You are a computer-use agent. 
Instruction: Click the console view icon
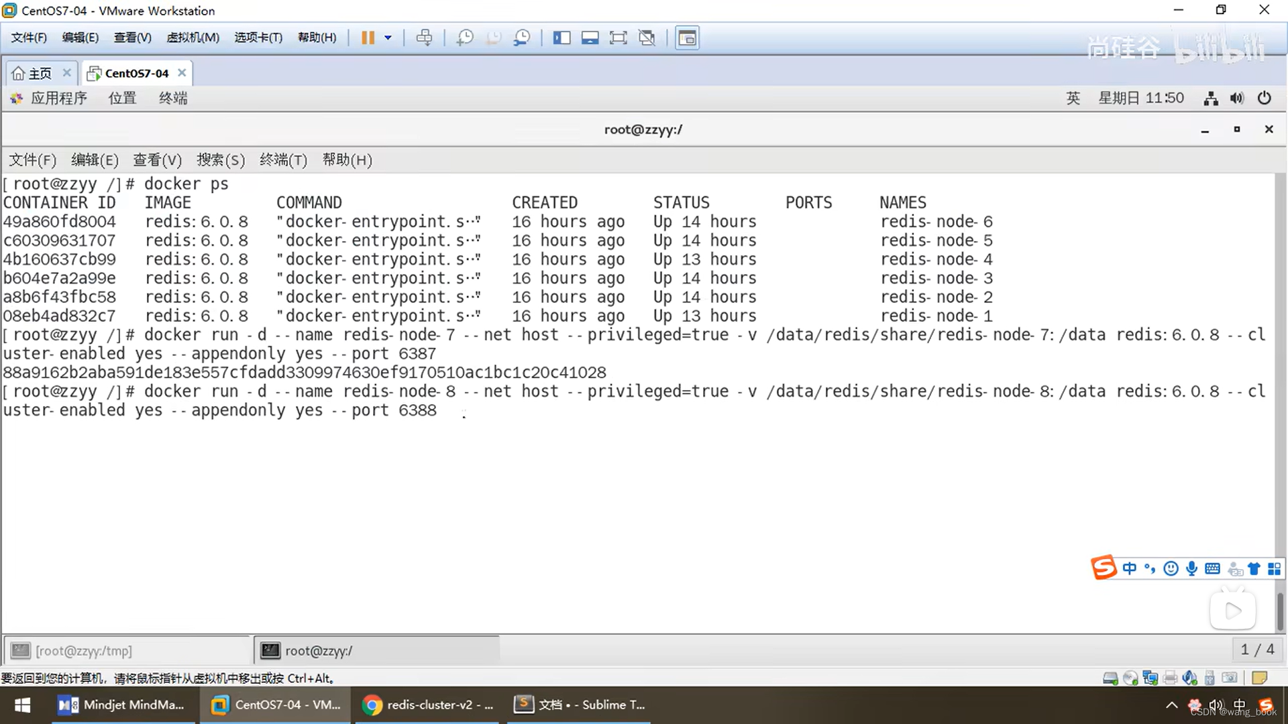687,38
